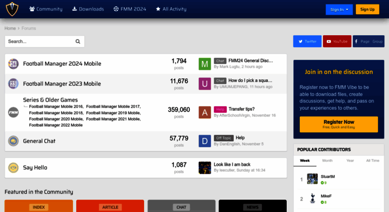Click leecutler's avatar thumbnail
389x212 pixels.
point(205,168)
